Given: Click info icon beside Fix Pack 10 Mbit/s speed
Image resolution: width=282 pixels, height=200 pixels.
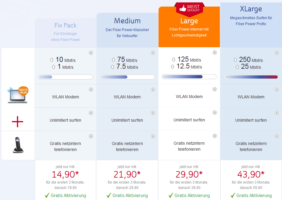Looking at the screenshot, I should coord(91,53).
